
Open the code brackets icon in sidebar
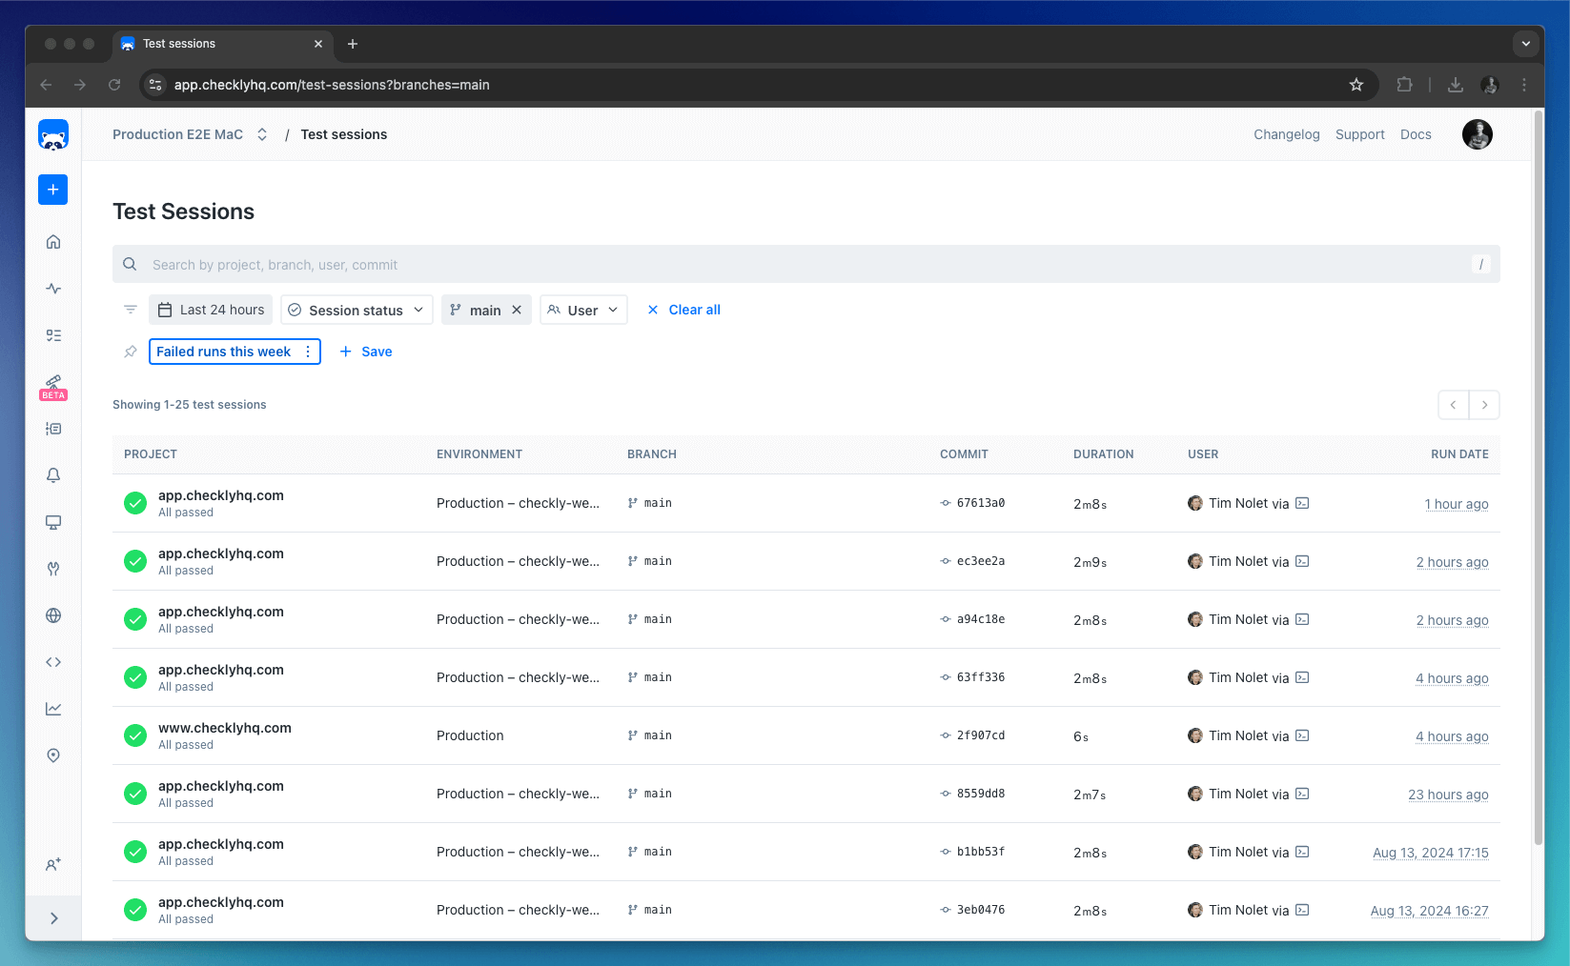(53, 662)
